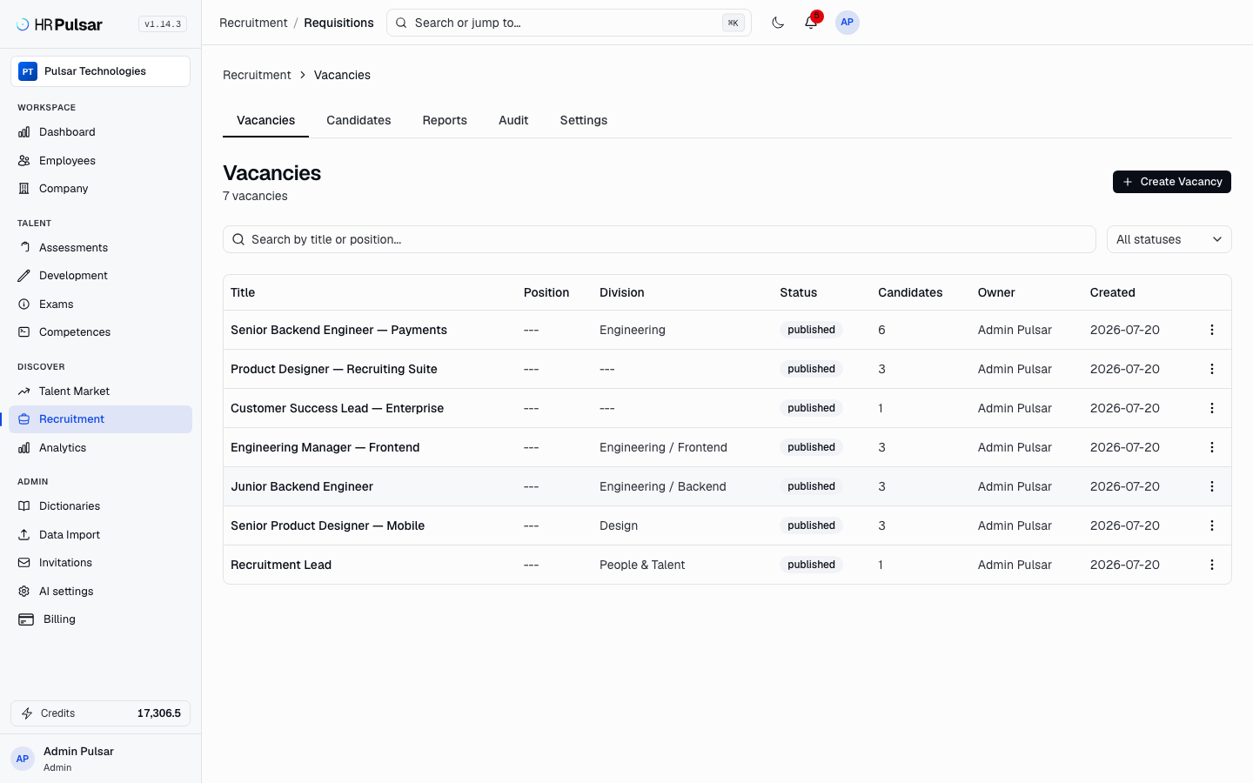Switch to the Settings tab
Screen dimensions: 1253x783
click(x=584, y=120)
